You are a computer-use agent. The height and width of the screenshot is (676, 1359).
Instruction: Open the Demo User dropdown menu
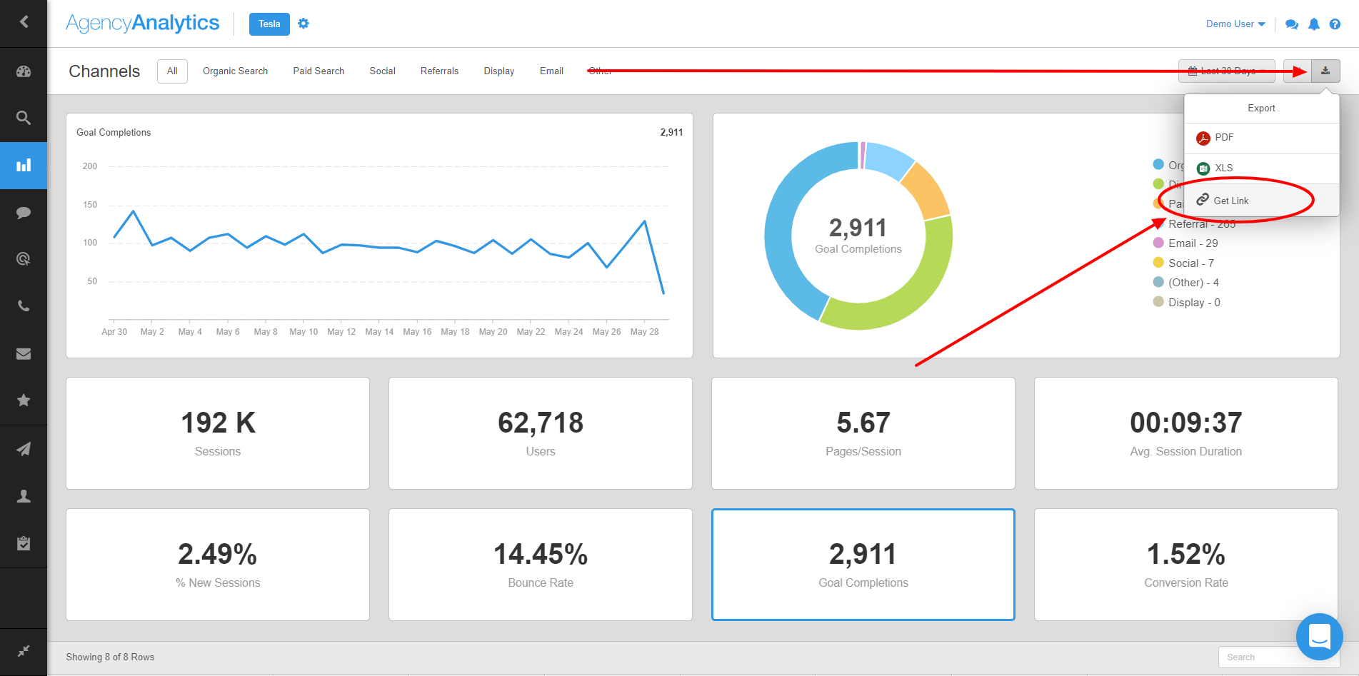point(1235,24)
